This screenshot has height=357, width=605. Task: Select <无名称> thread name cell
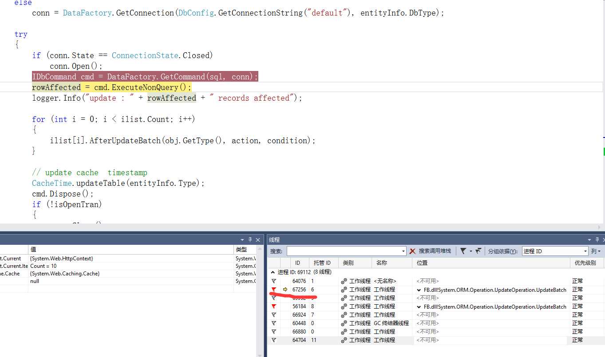(385, 281)
